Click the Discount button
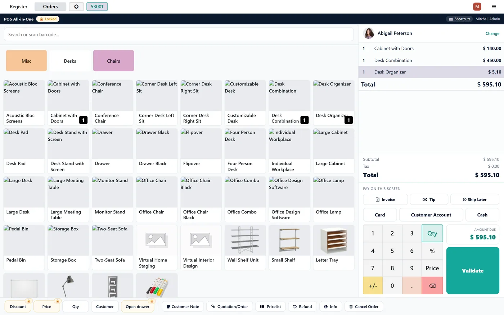The height and width of the screenshot is (315, 504). coord(18,307)
